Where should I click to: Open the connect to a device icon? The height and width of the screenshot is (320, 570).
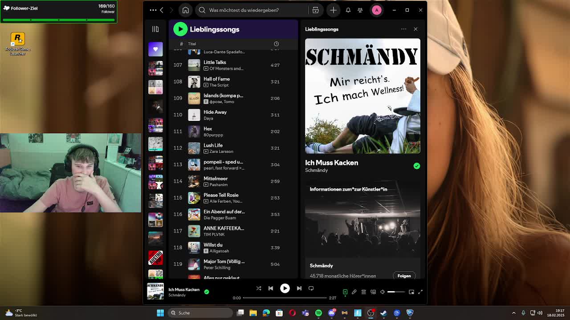click(373, 292)
